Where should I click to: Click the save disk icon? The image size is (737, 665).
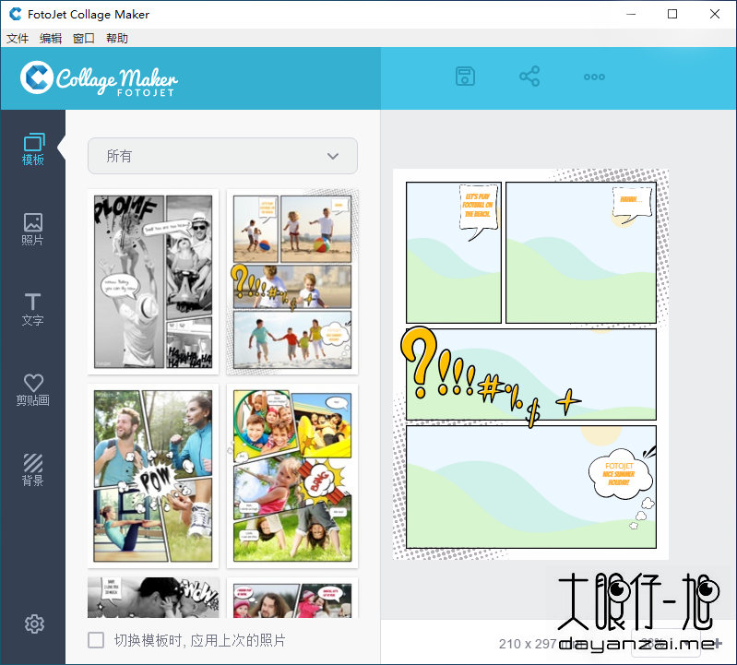click(x=465, y=77)
